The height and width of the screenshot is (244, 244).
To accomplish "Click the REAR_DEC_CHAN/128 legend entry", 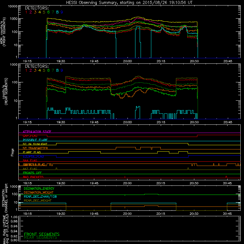I will pos(40,196).
